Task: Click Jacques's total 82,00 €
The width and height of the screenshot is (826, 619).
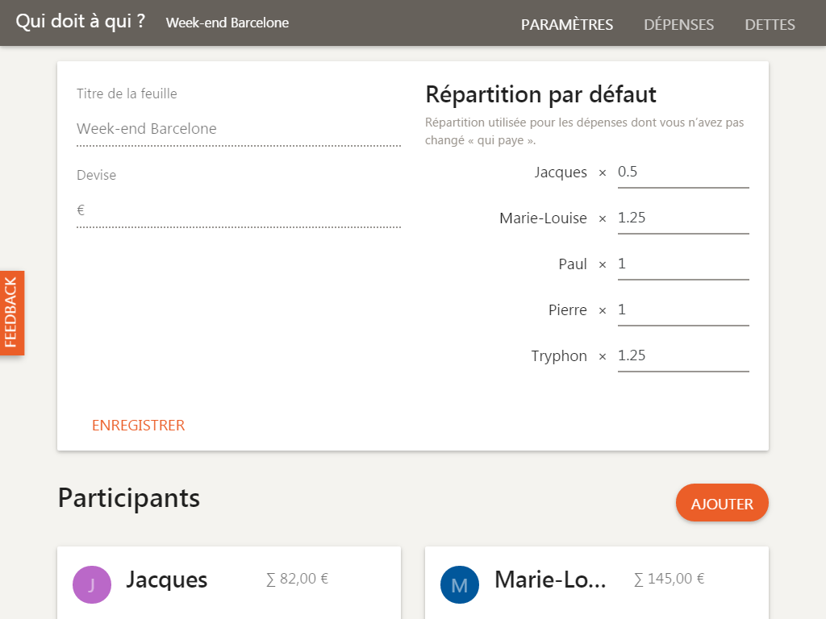Action: (297, 579)
